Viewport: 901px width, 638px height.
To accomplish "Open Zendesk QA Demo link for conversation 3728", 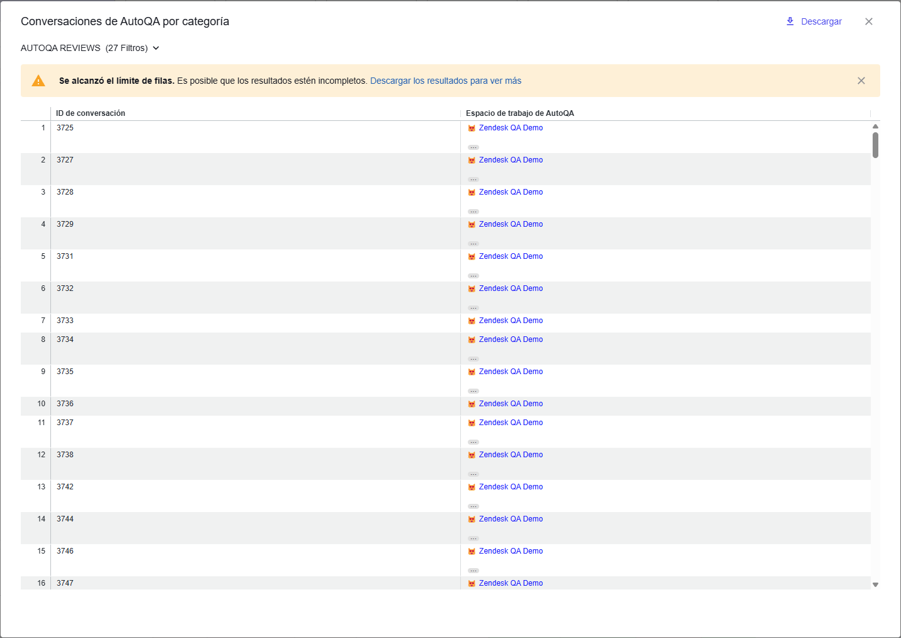I will pos(511,192).
